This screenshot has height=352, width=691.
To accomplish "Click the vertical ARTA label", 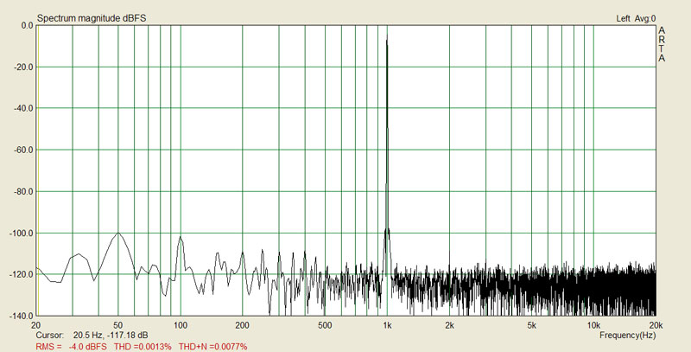I will pos(662,44).
